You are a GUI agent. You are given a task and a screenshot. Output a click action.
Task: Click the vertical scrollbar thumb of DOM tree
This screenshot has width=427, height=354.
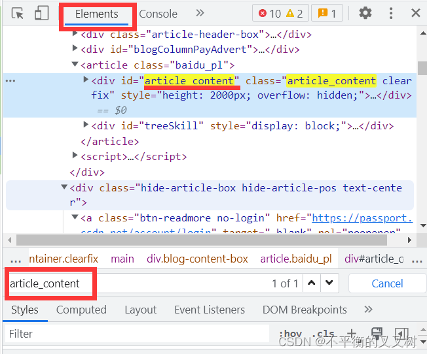point(422,68)
